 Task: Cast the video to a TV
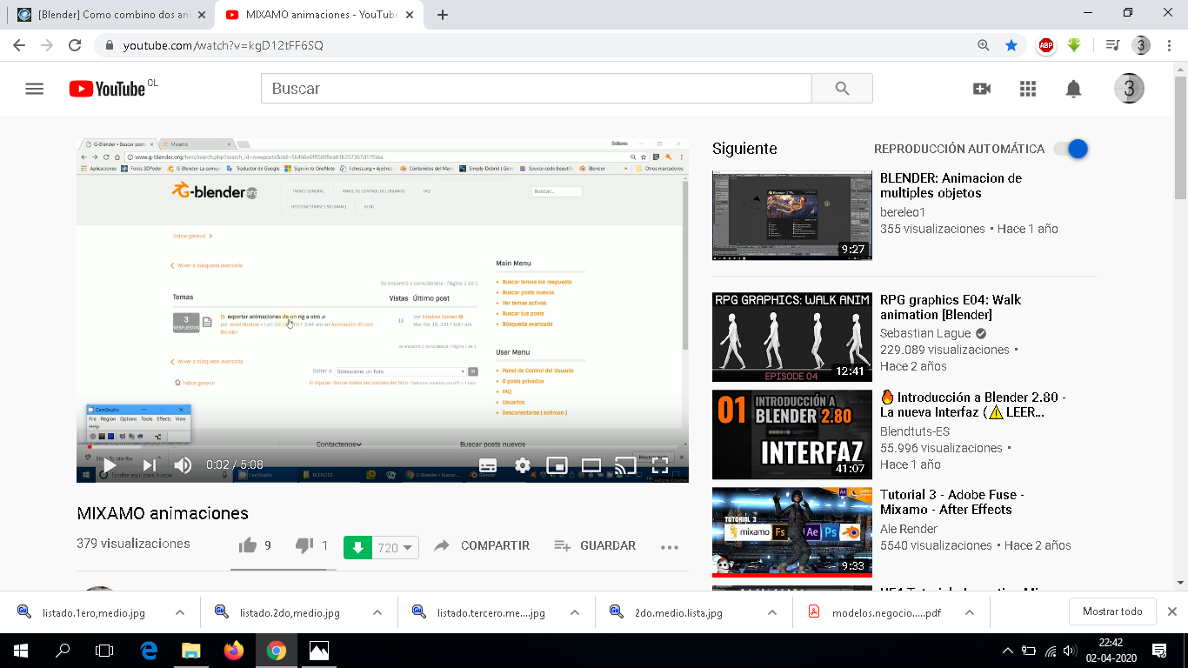[x=625, y=465]
